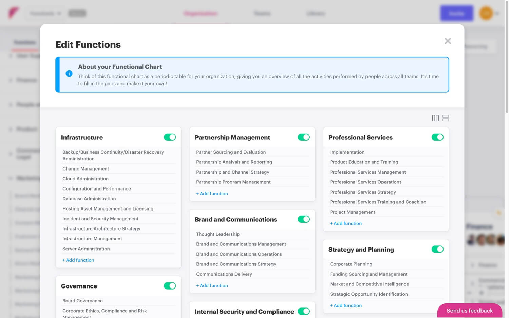Disable the Internal Security and Compliance toggle
Viewport: 509px width, 318px height.
coord(304,311)
